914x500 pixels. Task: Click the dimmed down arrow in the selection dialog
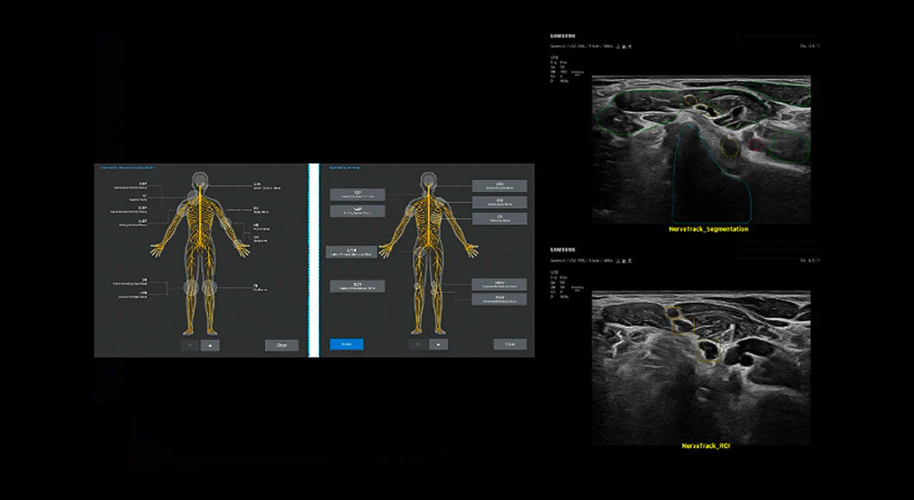[x=418, y=344]
